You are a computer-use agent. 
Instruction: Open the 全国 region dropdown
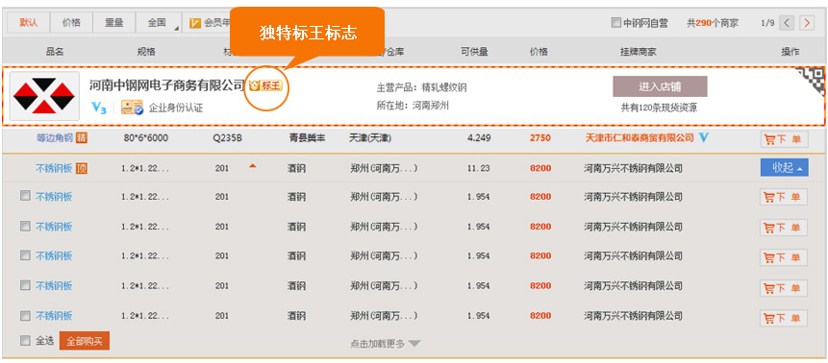click(x=158, y=23)
